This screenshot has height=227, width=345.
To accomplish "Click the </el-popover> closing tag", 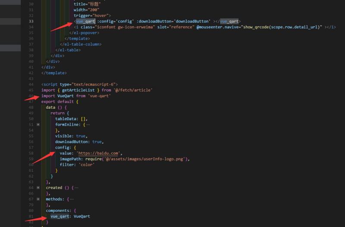I will pyautogui.click(x=84, y=33).
